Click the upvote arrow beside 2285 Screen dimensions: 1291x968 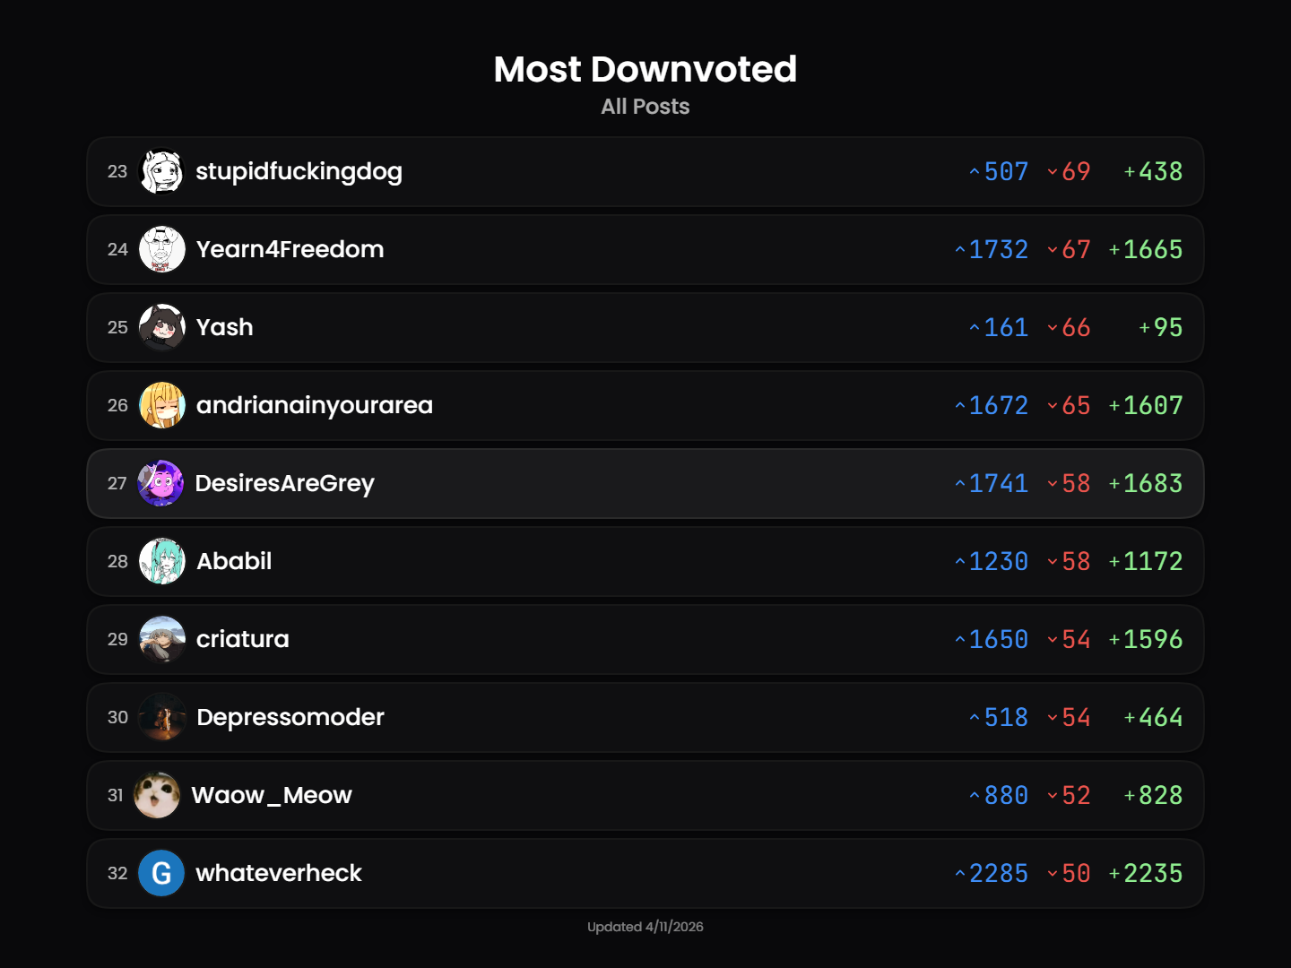tap(960, 874)
